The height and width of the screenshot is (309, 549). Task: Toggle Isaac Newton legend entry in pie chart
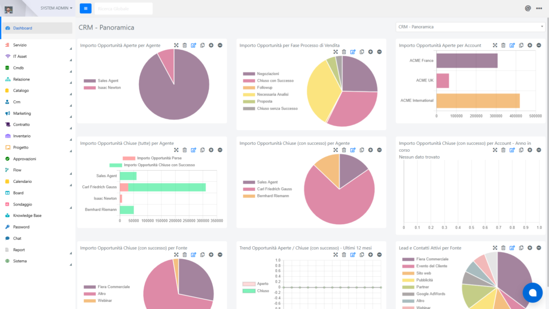(x=102, y=87)
